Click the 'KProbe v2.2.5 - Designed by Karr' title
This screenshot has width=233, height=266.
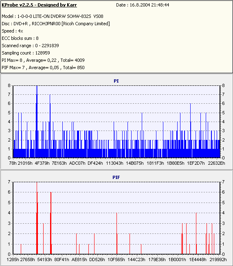tap(39, 5)
